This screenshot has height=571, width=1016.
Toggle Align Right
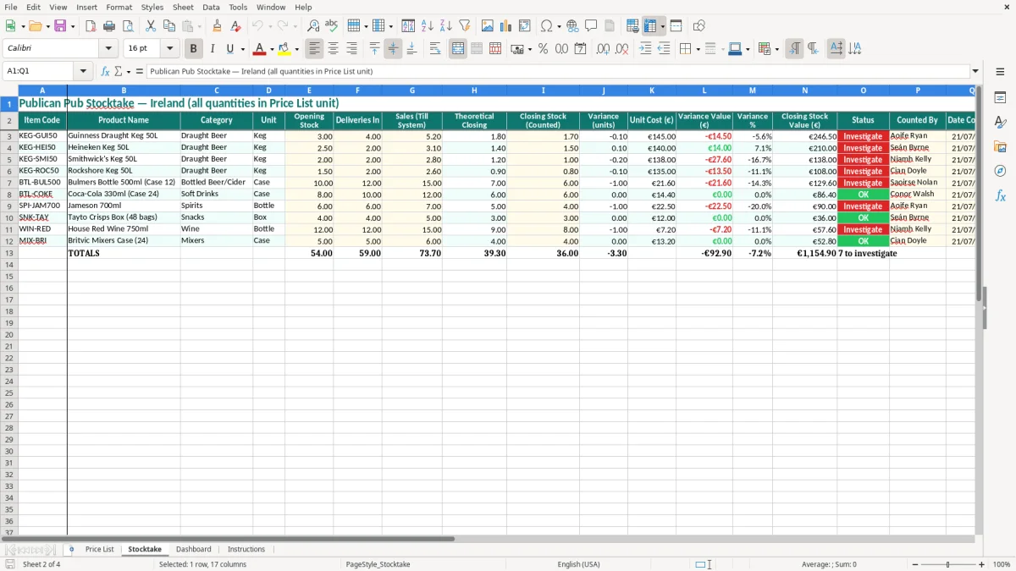click(x=352, y=49)
